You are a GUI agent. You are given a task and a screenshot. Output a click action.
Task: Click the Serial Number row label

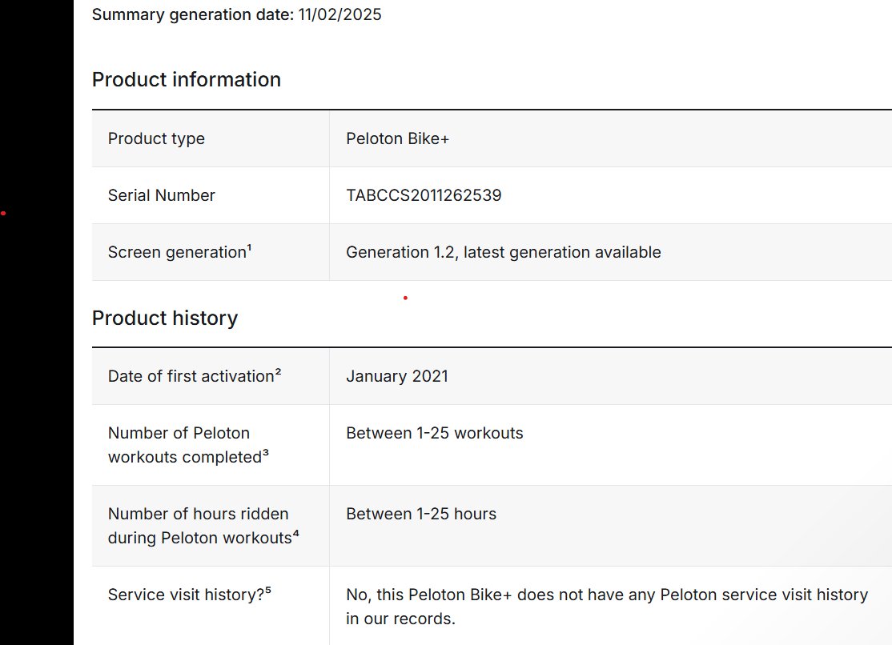click(162, 195)
